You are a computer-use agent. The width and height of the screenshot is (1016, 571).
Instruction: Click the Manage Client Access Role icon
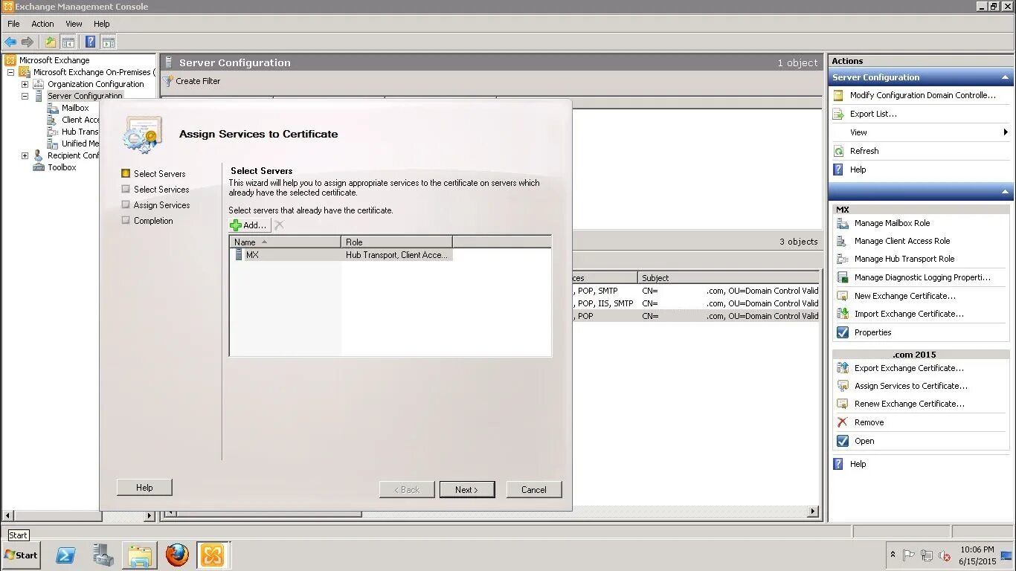(x=842, y=241)
